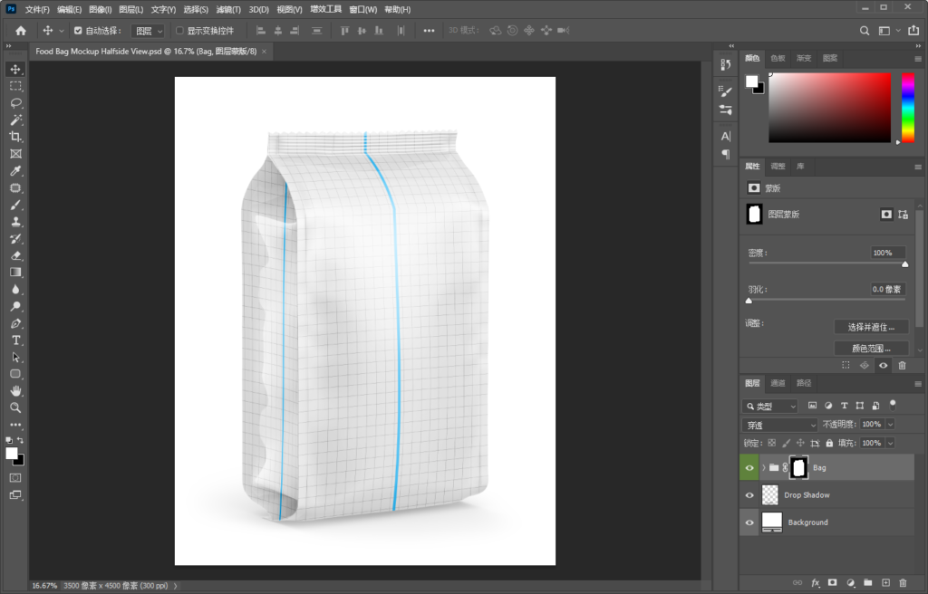928x594 pixels.
Task: Open the Layers panel options menu
Action: coord(918,383)
